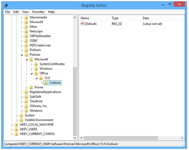This screenshot has height=150, width=189.
Task: Click the 15.0 folder icon
Action: click(41, 78)
